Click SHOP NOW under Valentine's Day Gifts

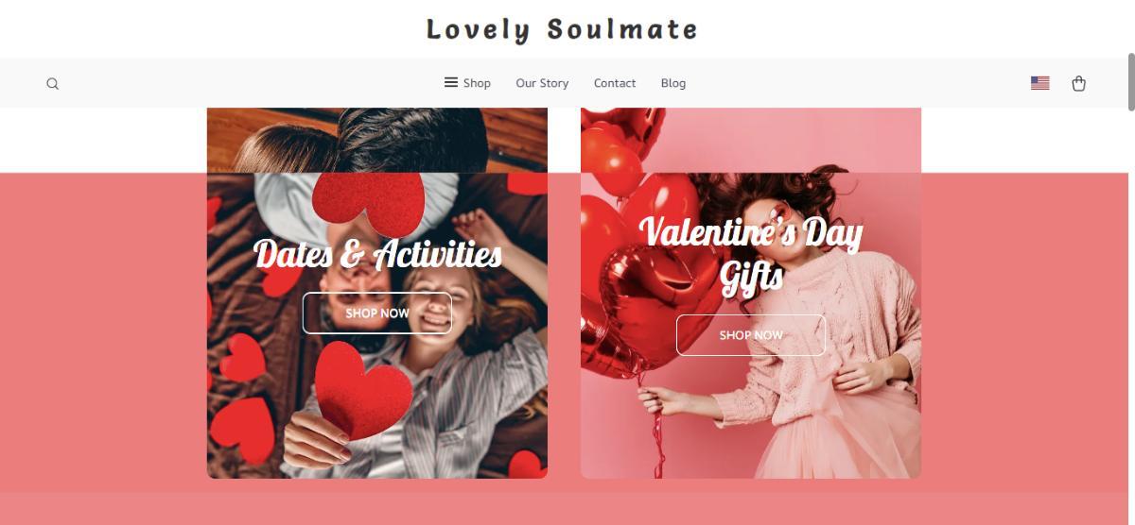pos(751,335)
